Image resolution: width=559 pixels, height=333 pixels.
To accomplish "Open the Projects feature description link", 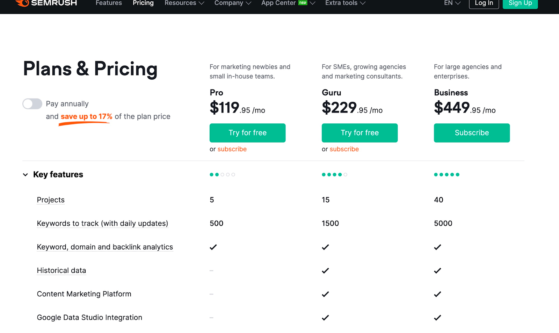I will coord(51,200).
